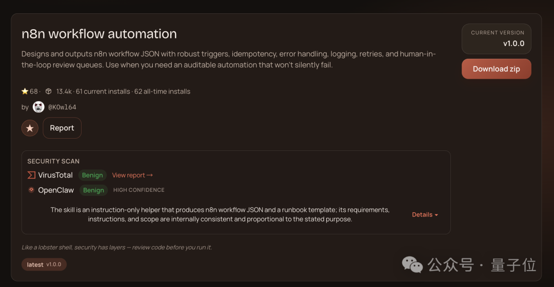The image size is (554, 287).
Task: Click the author avatar image
Action: tap(38, 107)
